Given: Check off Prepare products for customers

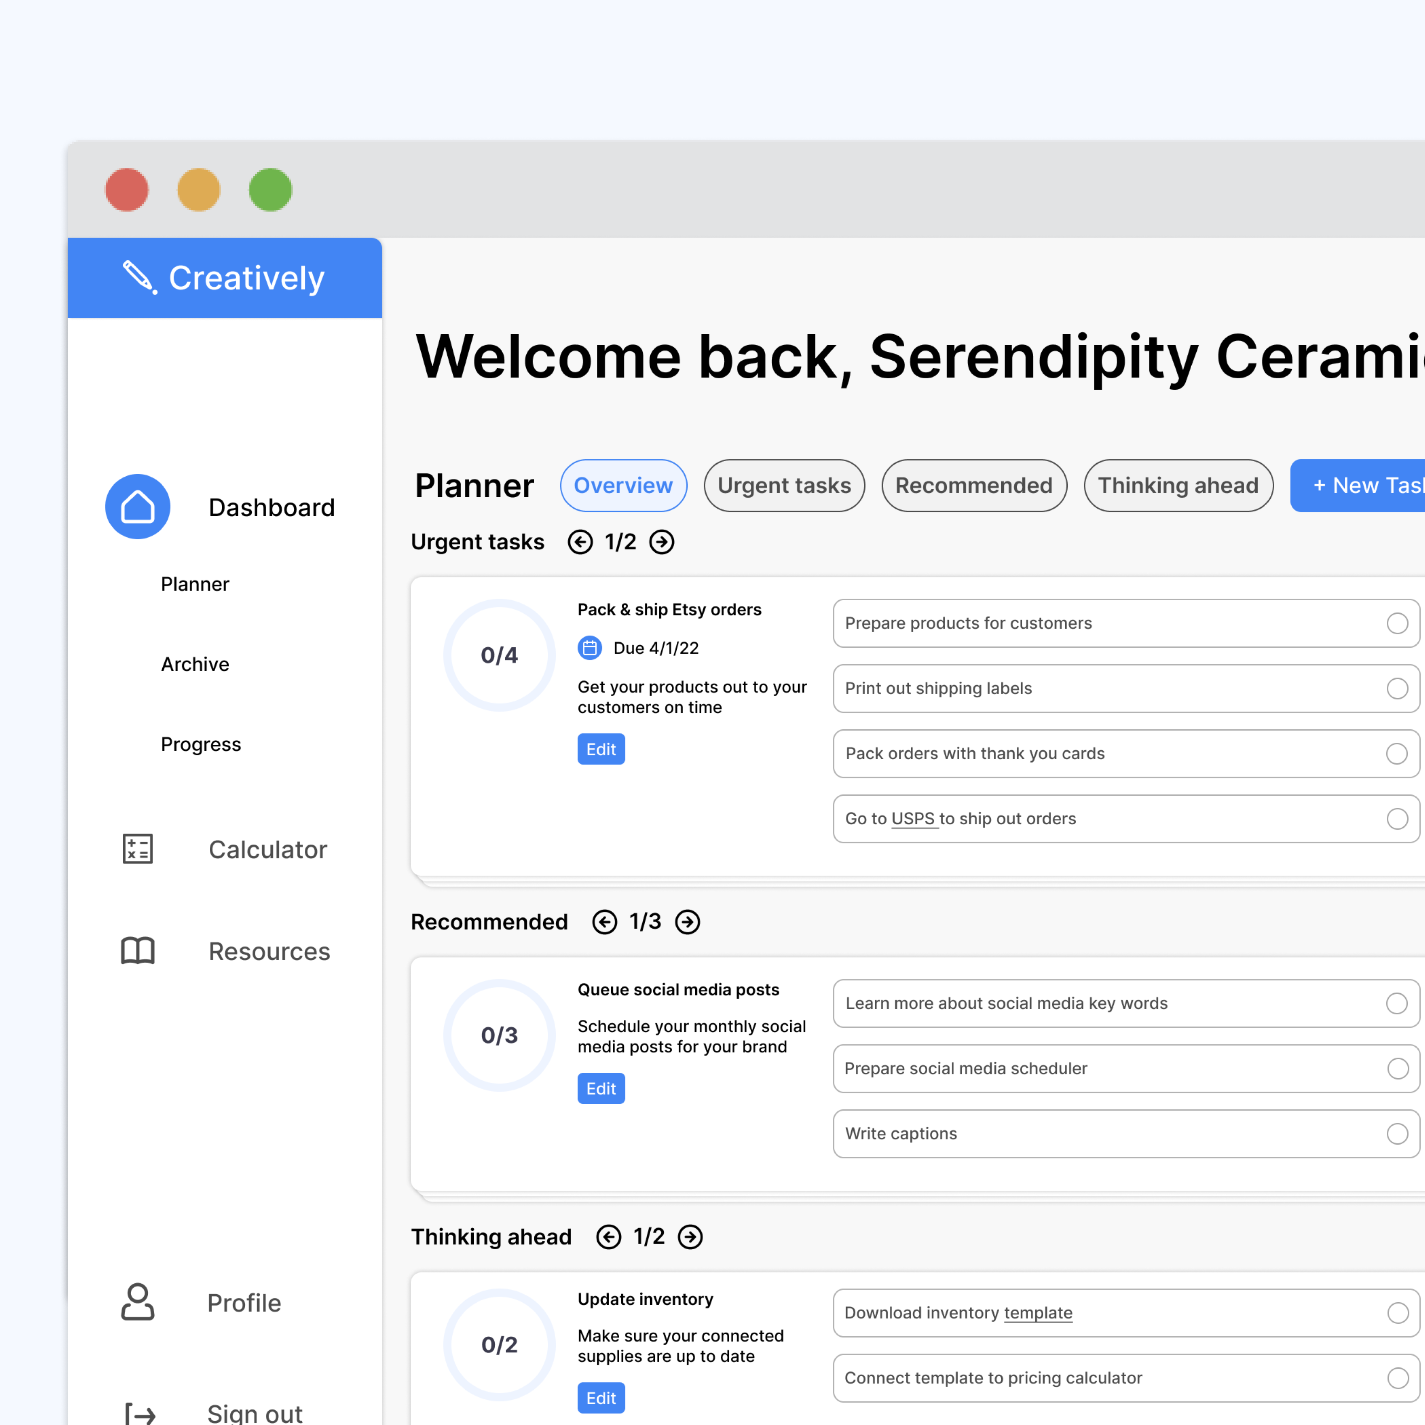Looking at the screenshot, I should pos(1398,623).
